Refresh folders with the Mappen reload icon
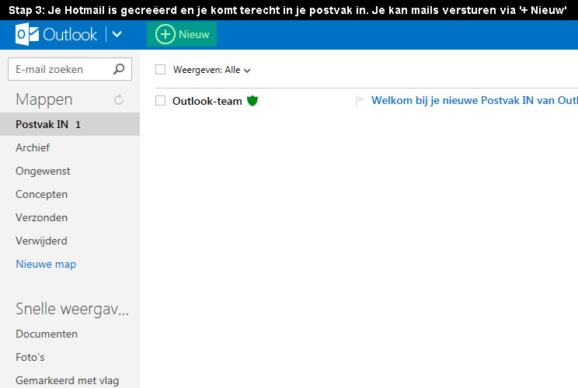The height and width of the screenshot is (388, 578). tap(119, 99)
